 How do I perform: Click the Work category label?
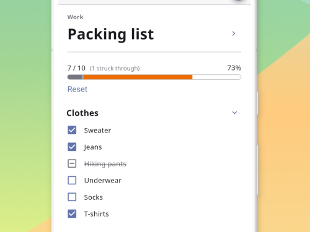75,17
